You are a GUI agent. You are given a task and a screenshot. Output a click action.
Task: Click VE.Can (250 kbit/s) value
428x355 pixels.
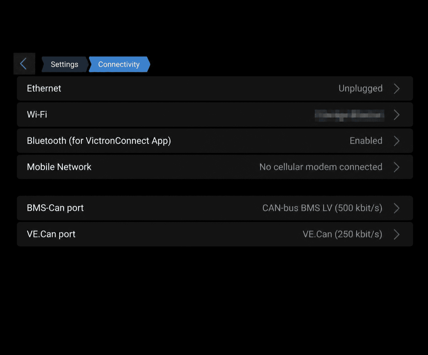pyautogui.click(x=343, y=234)
